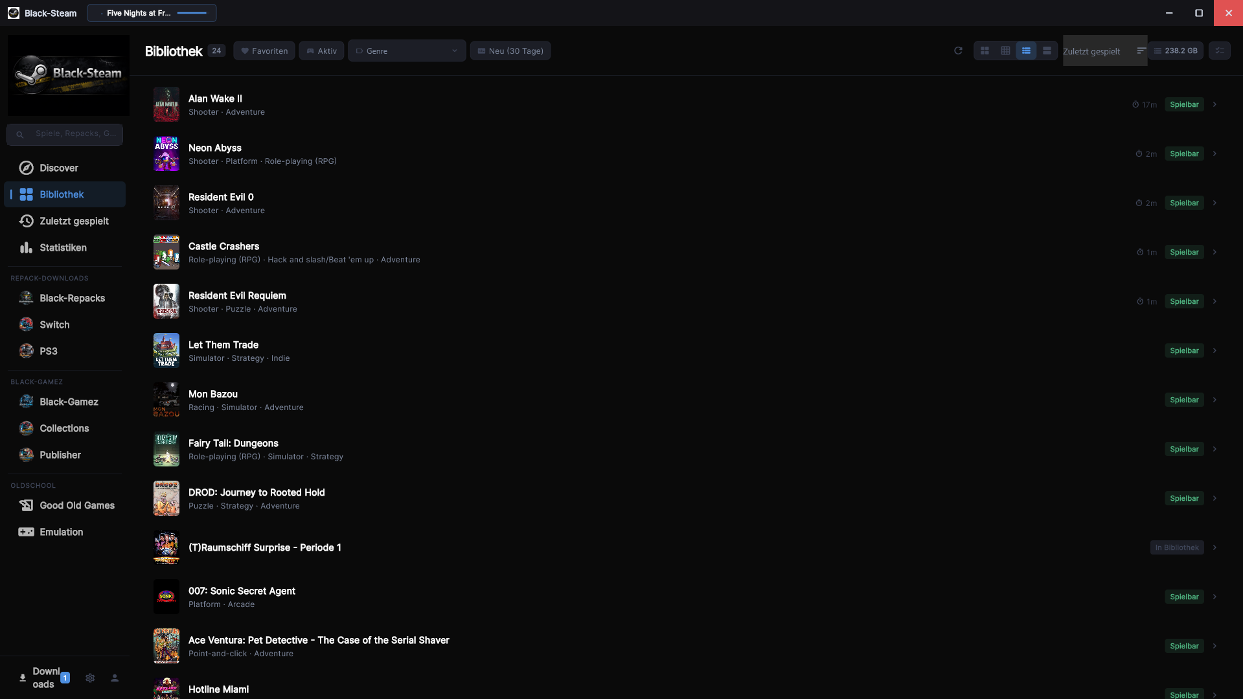1243x699 pixels.
Task: Open the user profile icon
Action: tap(115, 678)
